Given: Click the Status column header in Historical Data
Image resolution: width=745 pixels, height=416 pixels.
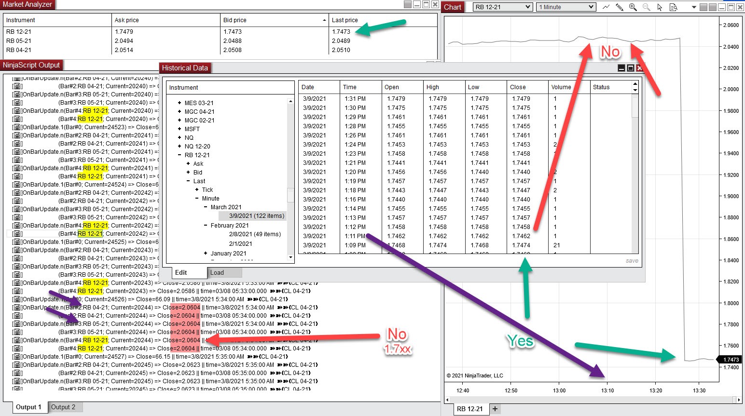Looking at the screenshot, I should [611, 87].
